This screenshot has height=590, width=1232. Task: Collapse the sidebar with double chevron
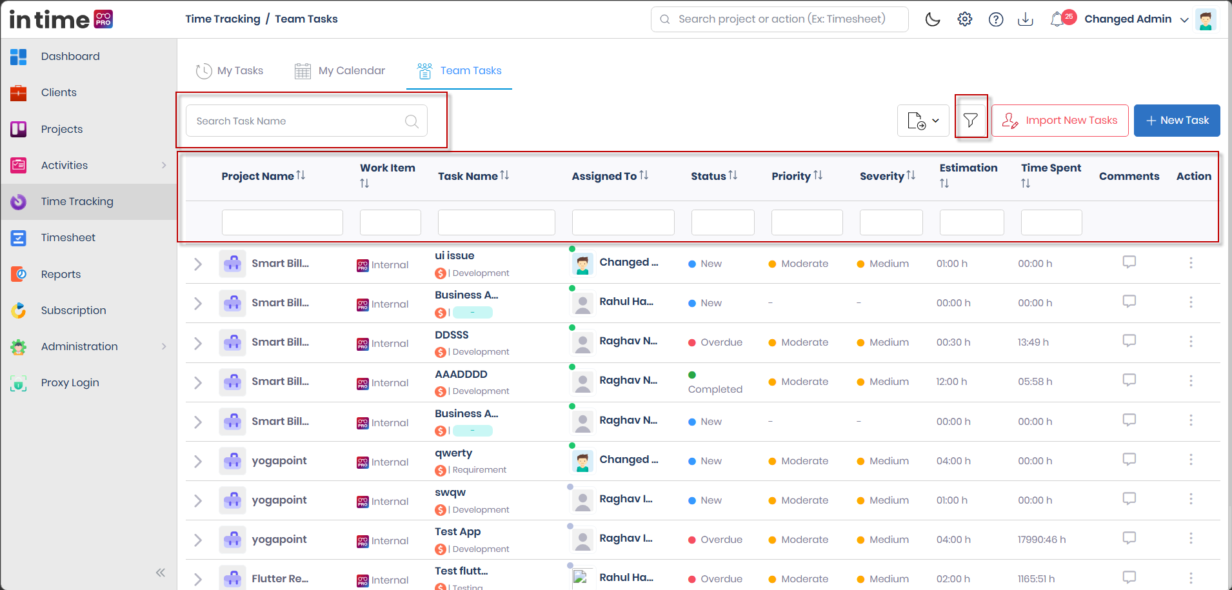(x=161, y=573)
